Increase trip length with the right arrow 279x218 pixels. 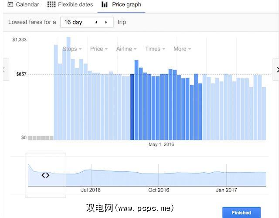pos(106,22)
